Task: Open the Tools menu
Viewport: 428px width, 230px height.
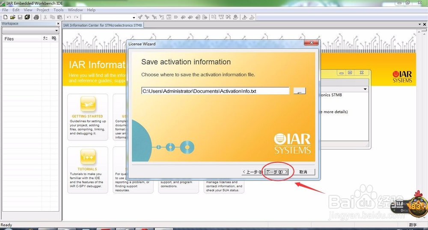Action: tap(58, 10)
